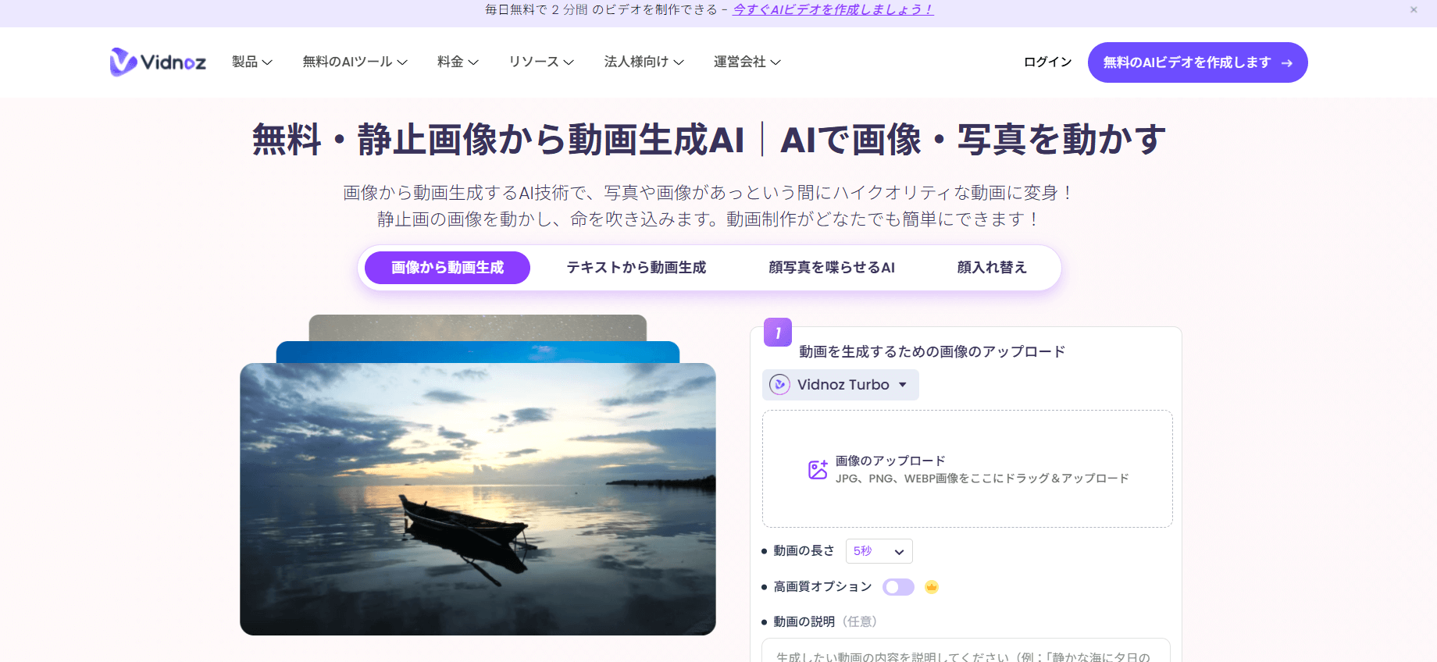Open the 動画の長さ 5秒 dropdown
The width and height of the screenshot is (1437, 662).
tap(879, 551)
